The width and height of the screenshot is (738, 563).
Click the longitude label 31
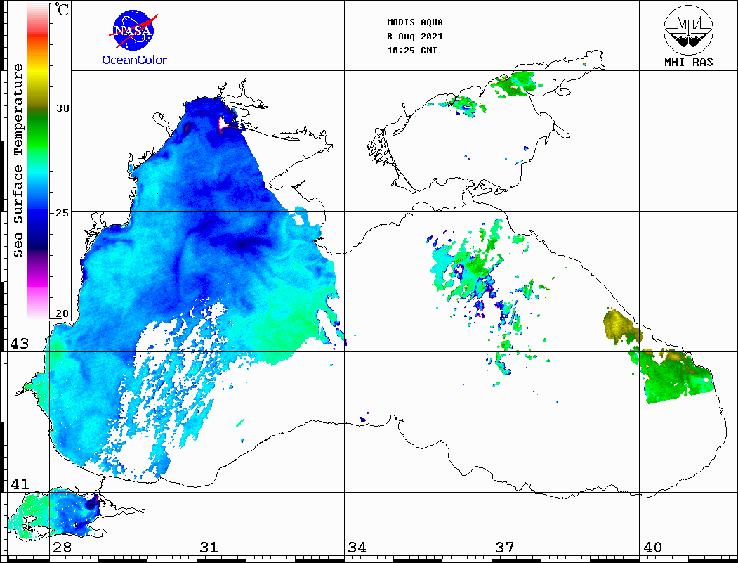tap(209, 547)
